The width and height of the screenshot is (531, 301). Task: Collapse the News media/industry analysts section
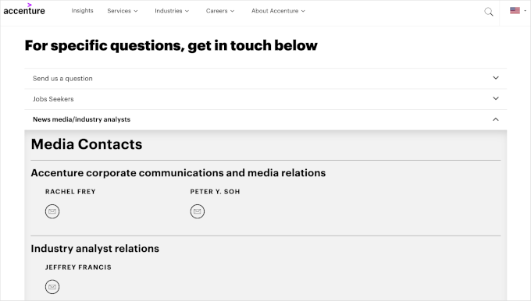pyautogui.click(x=265, y=119)
